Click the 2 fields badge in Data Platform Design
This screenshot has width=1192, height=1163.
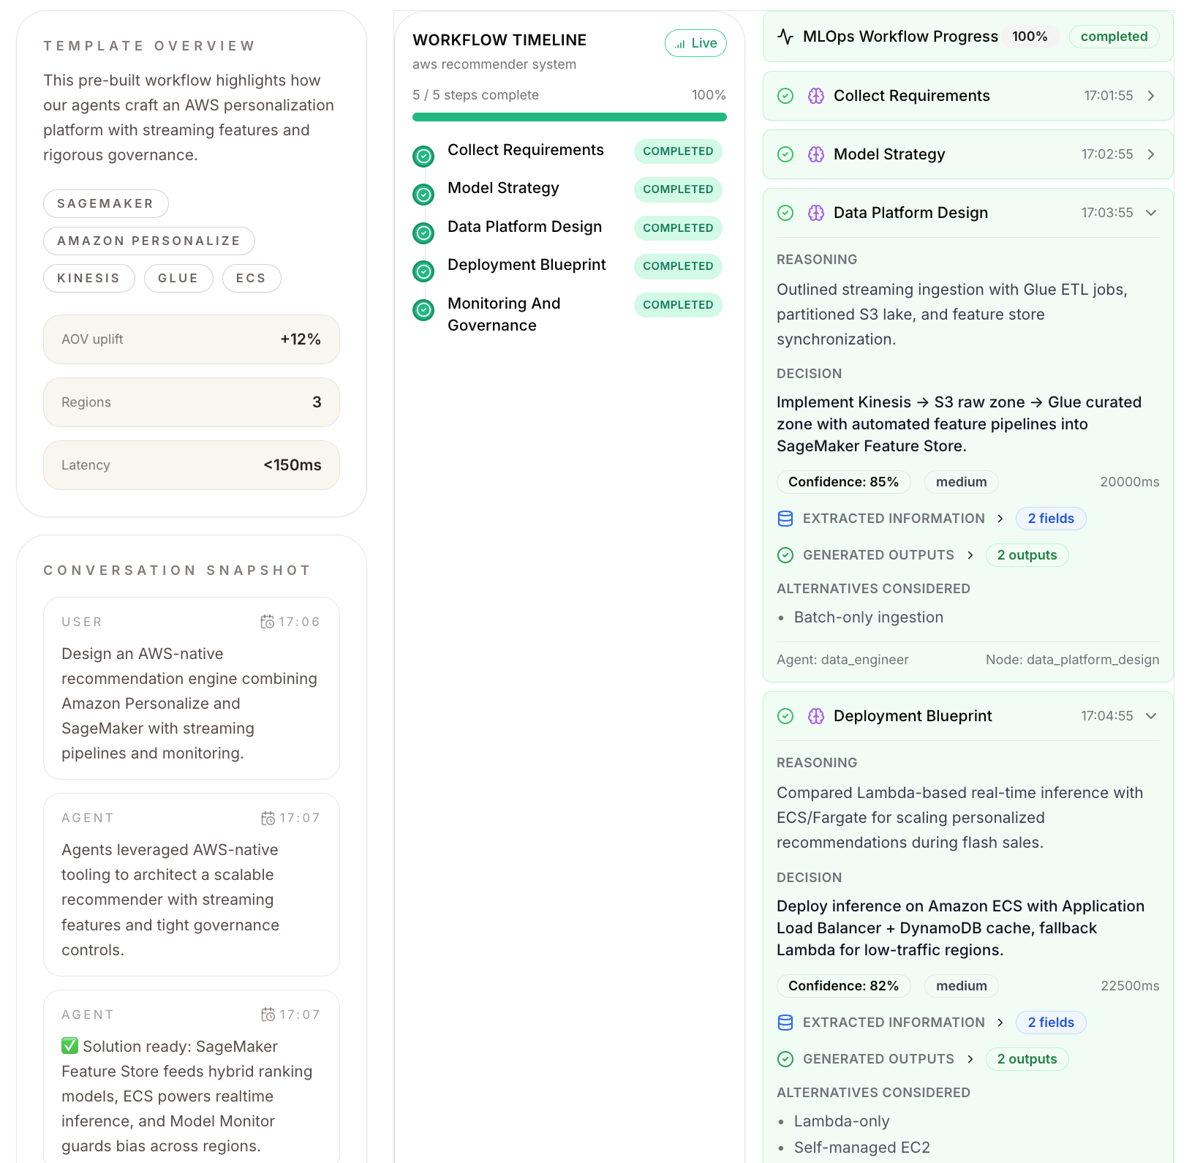1051,519
